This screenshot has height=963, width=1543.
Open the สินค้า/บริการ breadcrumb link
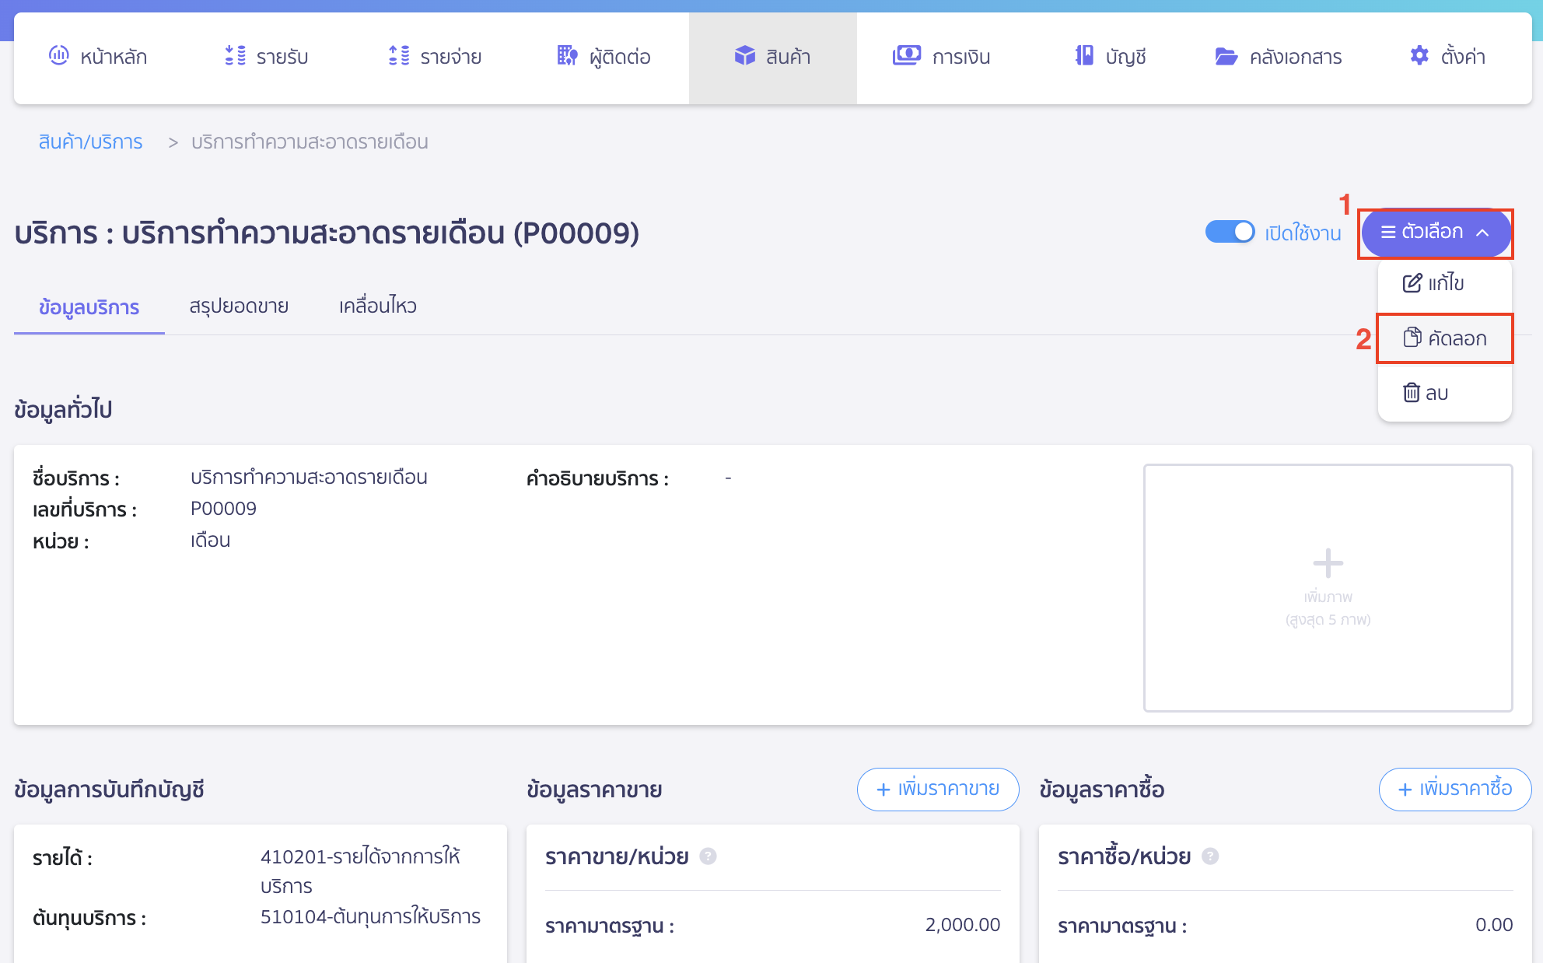click(89, 142)
